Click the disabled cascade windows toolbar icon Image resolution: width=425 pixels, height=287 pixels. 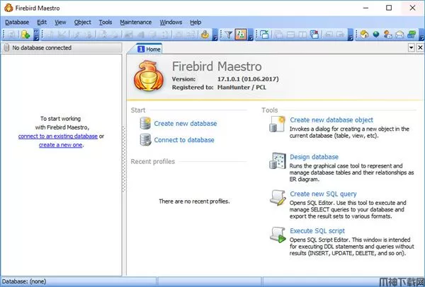point(278,35)
